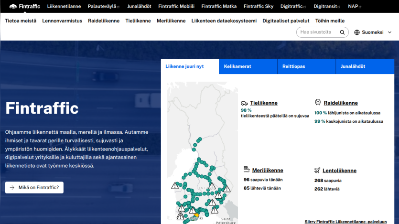Click '99 % kaukojunista on aikataulussa' text
This screenshot has height=224, width=399.
[x=349, y=121]
